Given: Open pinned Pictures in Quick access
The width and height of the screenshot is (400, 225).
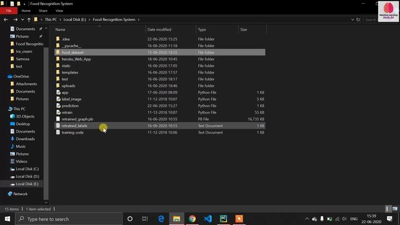Looking at the screenshot, I should click(x=22, y=36).
